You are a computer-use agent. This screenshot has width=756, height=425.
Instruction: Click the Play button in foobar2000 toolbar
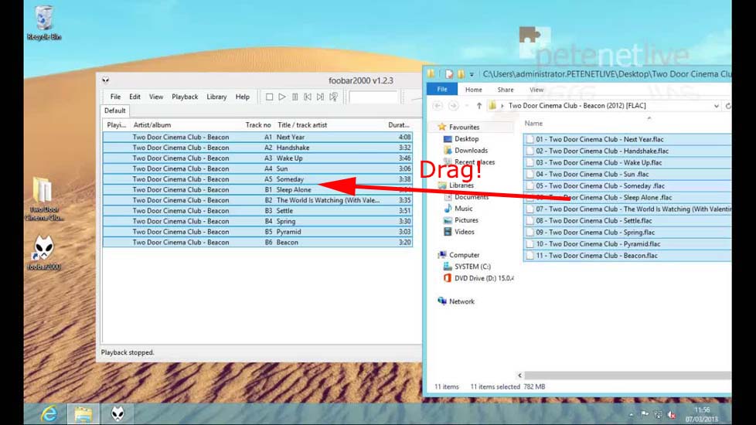pyautogui.click(x=282, y=97)
